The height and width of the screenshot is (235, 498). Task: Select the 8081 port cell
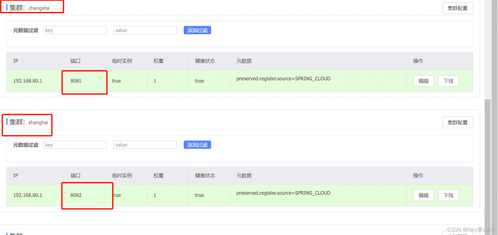76,81
